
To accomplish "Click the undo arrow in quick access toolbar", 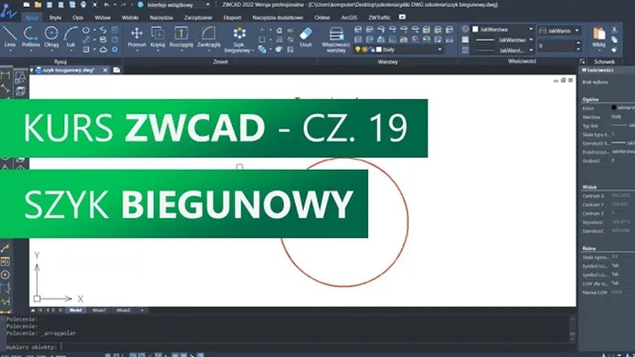I will [106, 4].
